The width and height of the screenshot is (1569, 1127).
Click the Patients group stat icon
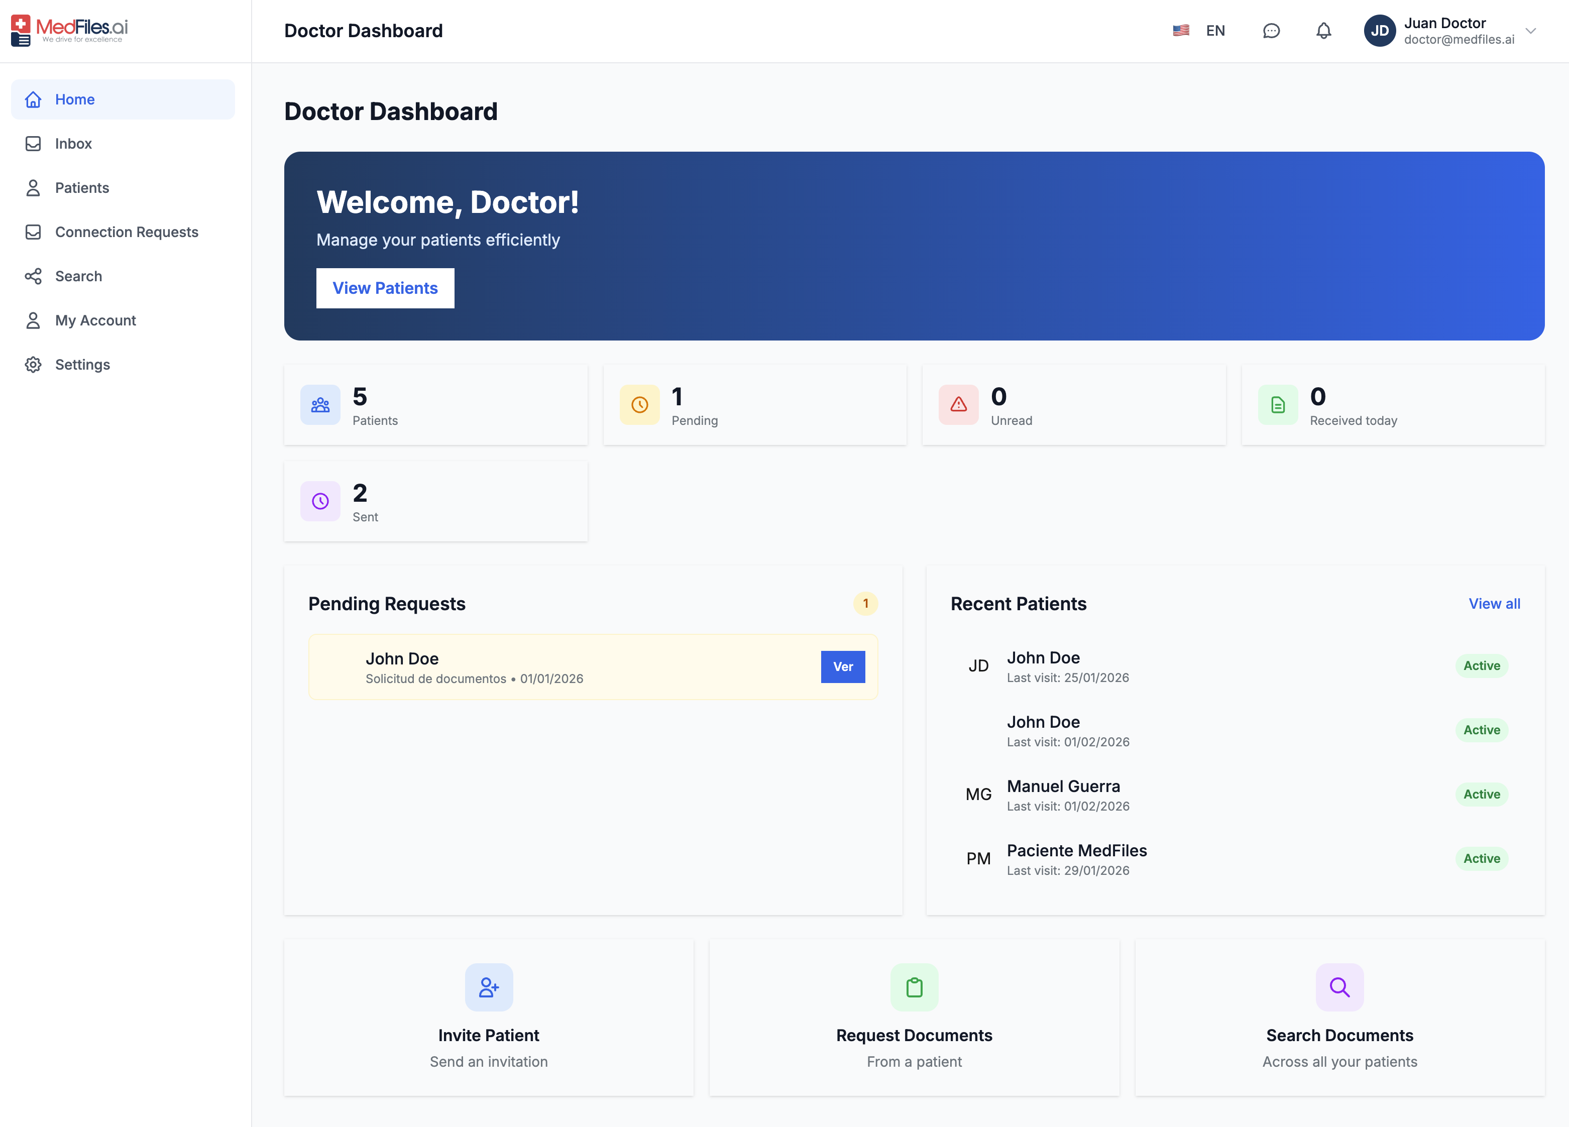320,405
